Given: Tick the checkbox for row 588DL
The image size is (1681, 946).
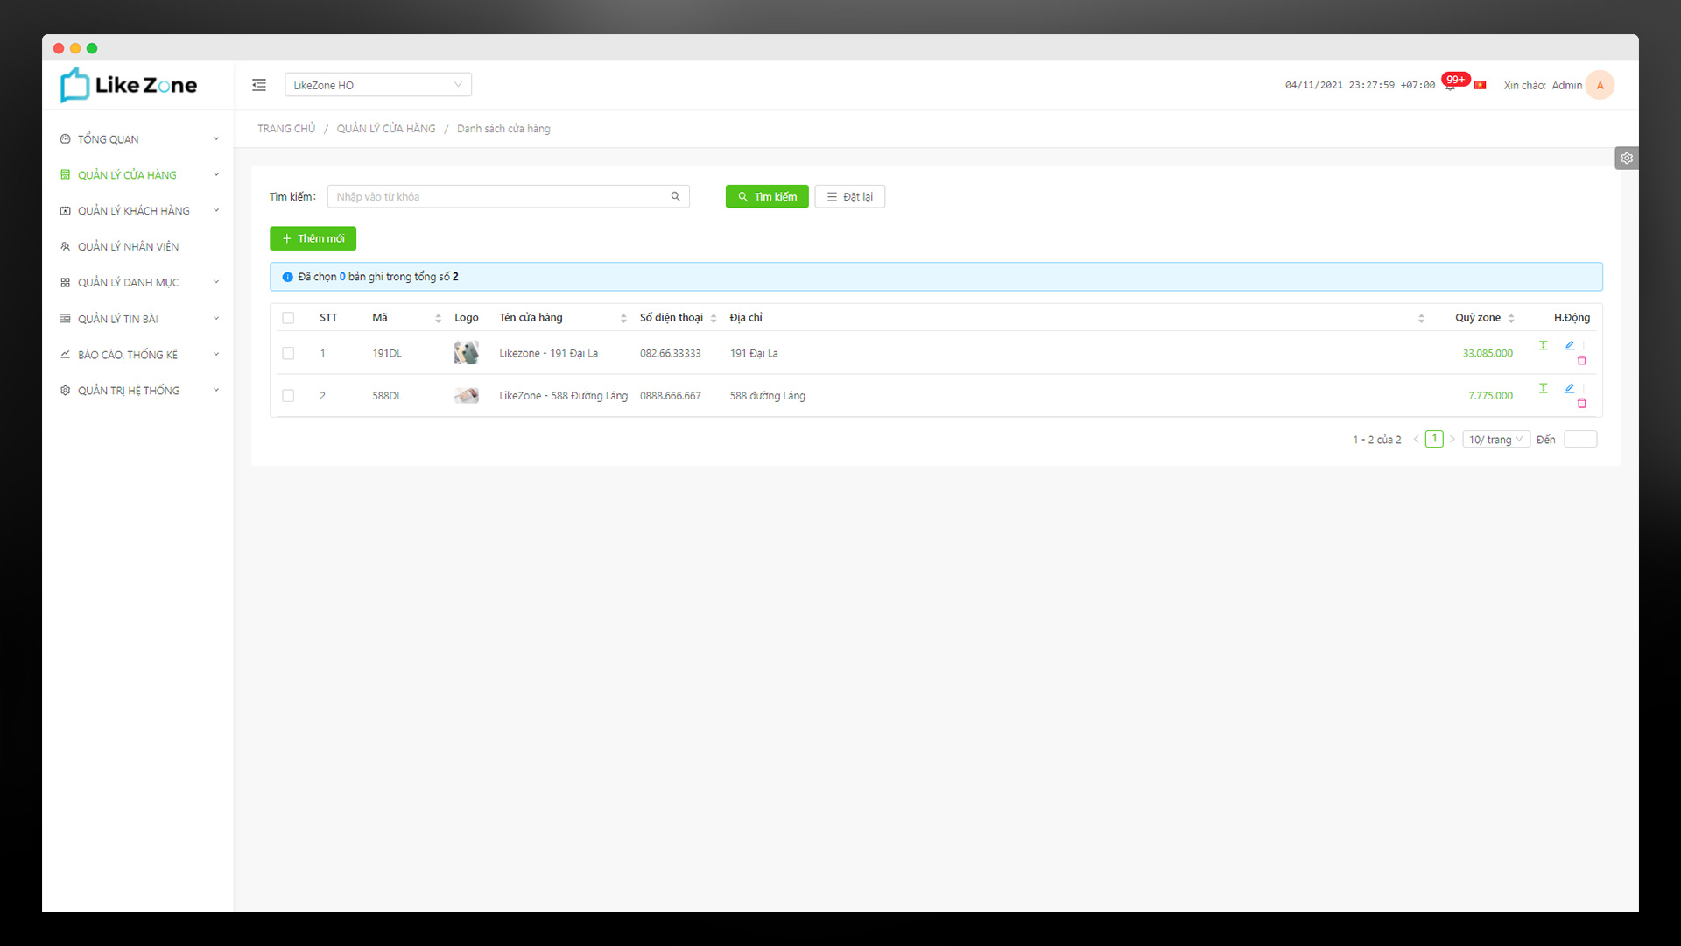Looking at the screenshot, I should pos(289,395).
